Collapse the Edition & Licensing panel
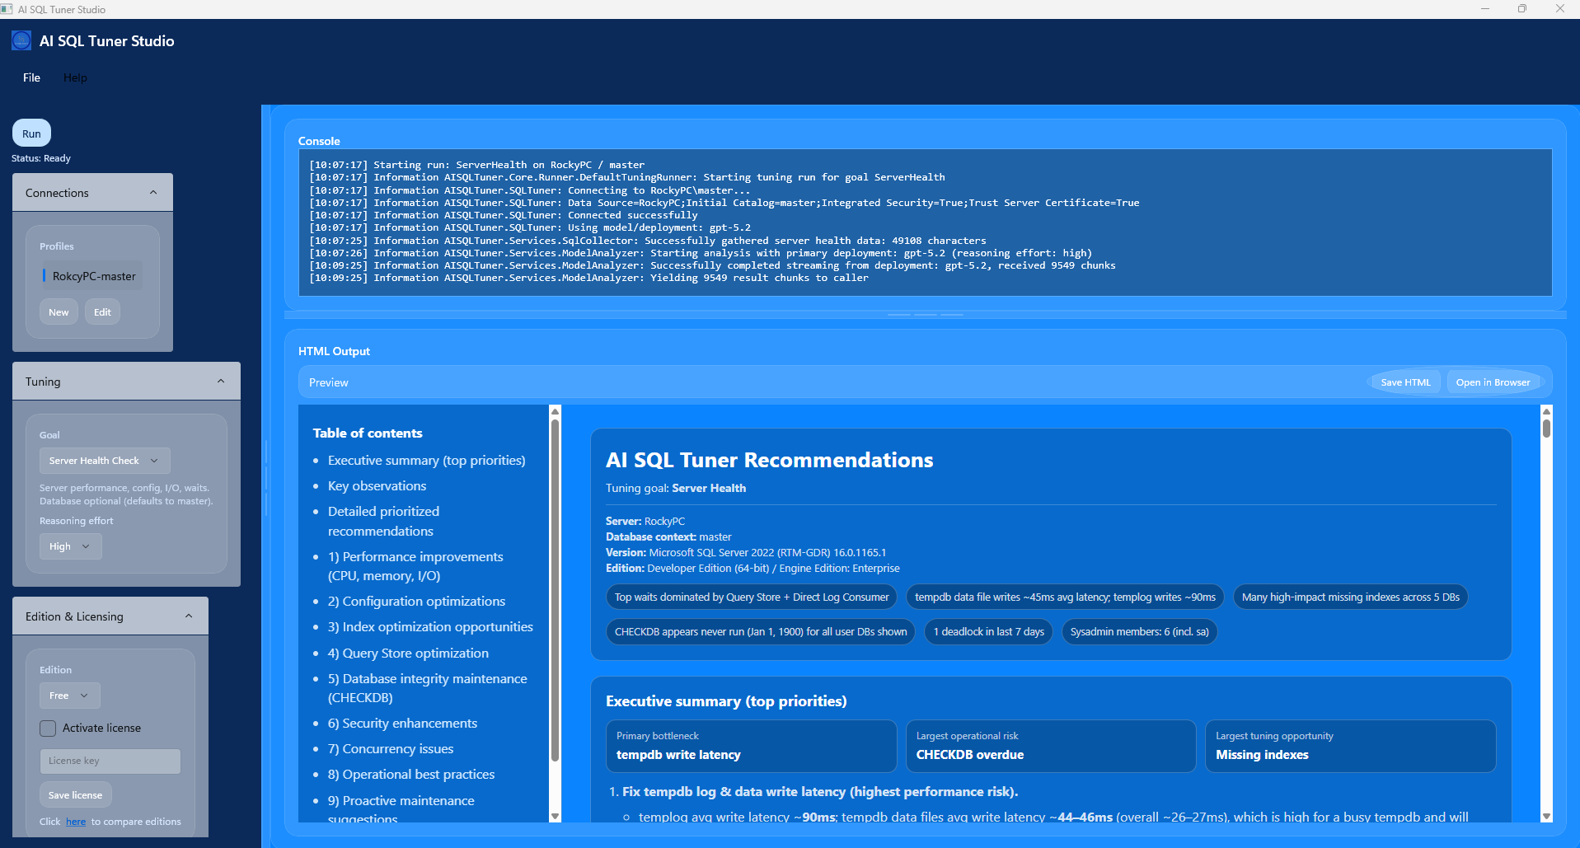This screenshot has width=1580, height=848. [189, 616]
